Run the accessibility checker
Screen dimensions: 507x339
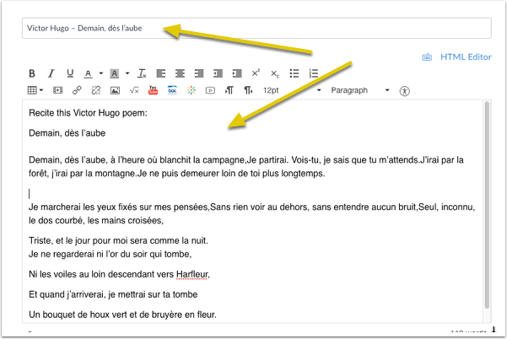click(404, 91)
